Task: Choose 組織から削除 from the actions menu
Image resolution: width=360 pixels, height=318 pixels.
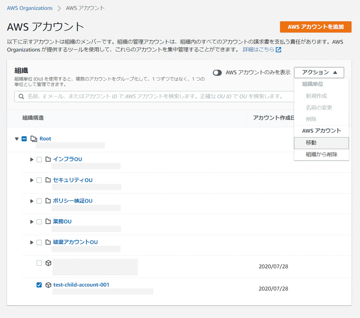Action: (x=321, y=155)
